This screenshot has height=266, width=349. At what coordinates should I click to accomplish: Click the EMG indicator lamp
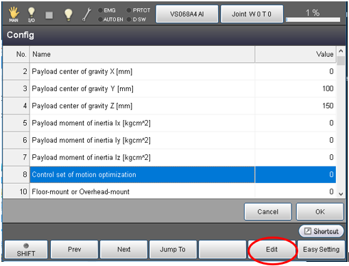pyautogui.click(x=100, y=10)
